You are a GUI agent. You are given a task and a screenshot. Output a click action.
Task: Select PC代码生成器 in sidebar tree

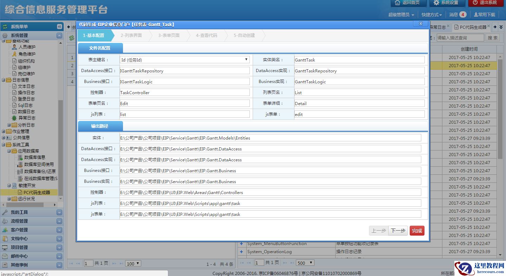pyautogui.click(x=37, y=193)
